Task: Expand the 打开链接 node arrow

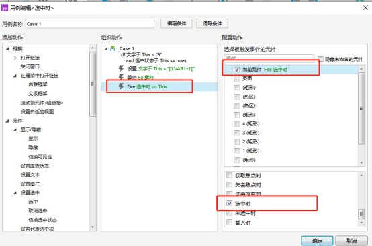Action: 15,58
